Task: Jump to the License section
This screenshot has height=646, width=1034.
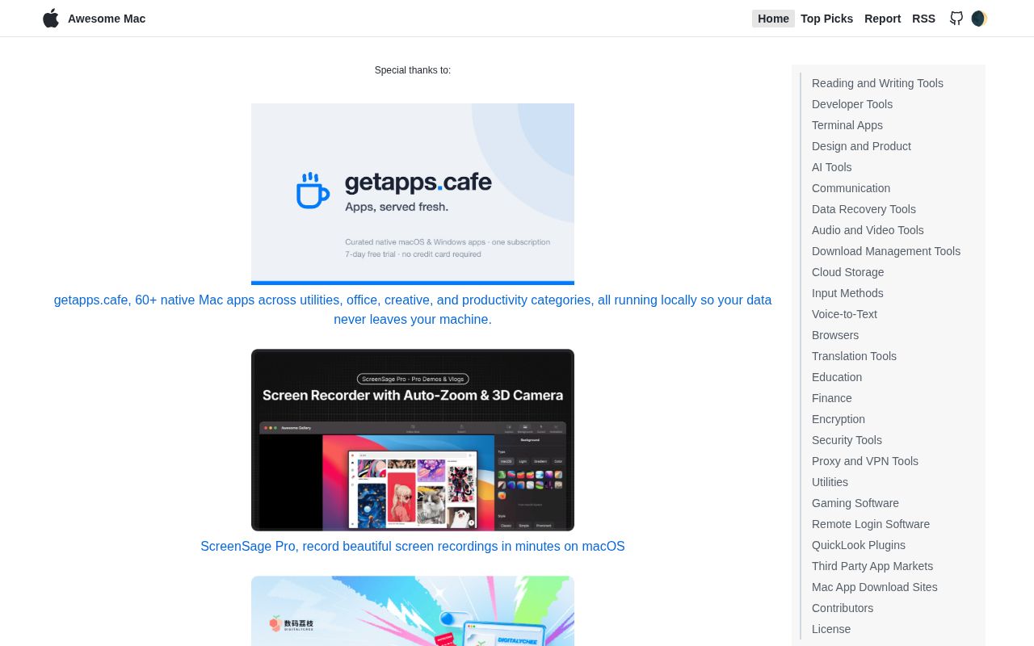Action: point(831,629)
